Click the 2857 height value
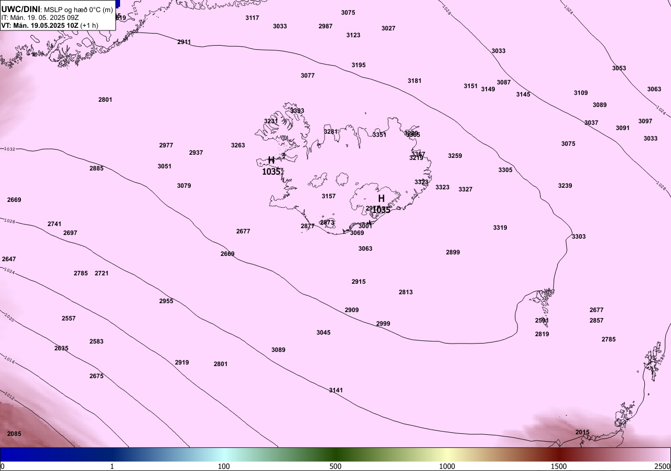The height and width of the screenshot is (471, 671). (x=597, y=320)
